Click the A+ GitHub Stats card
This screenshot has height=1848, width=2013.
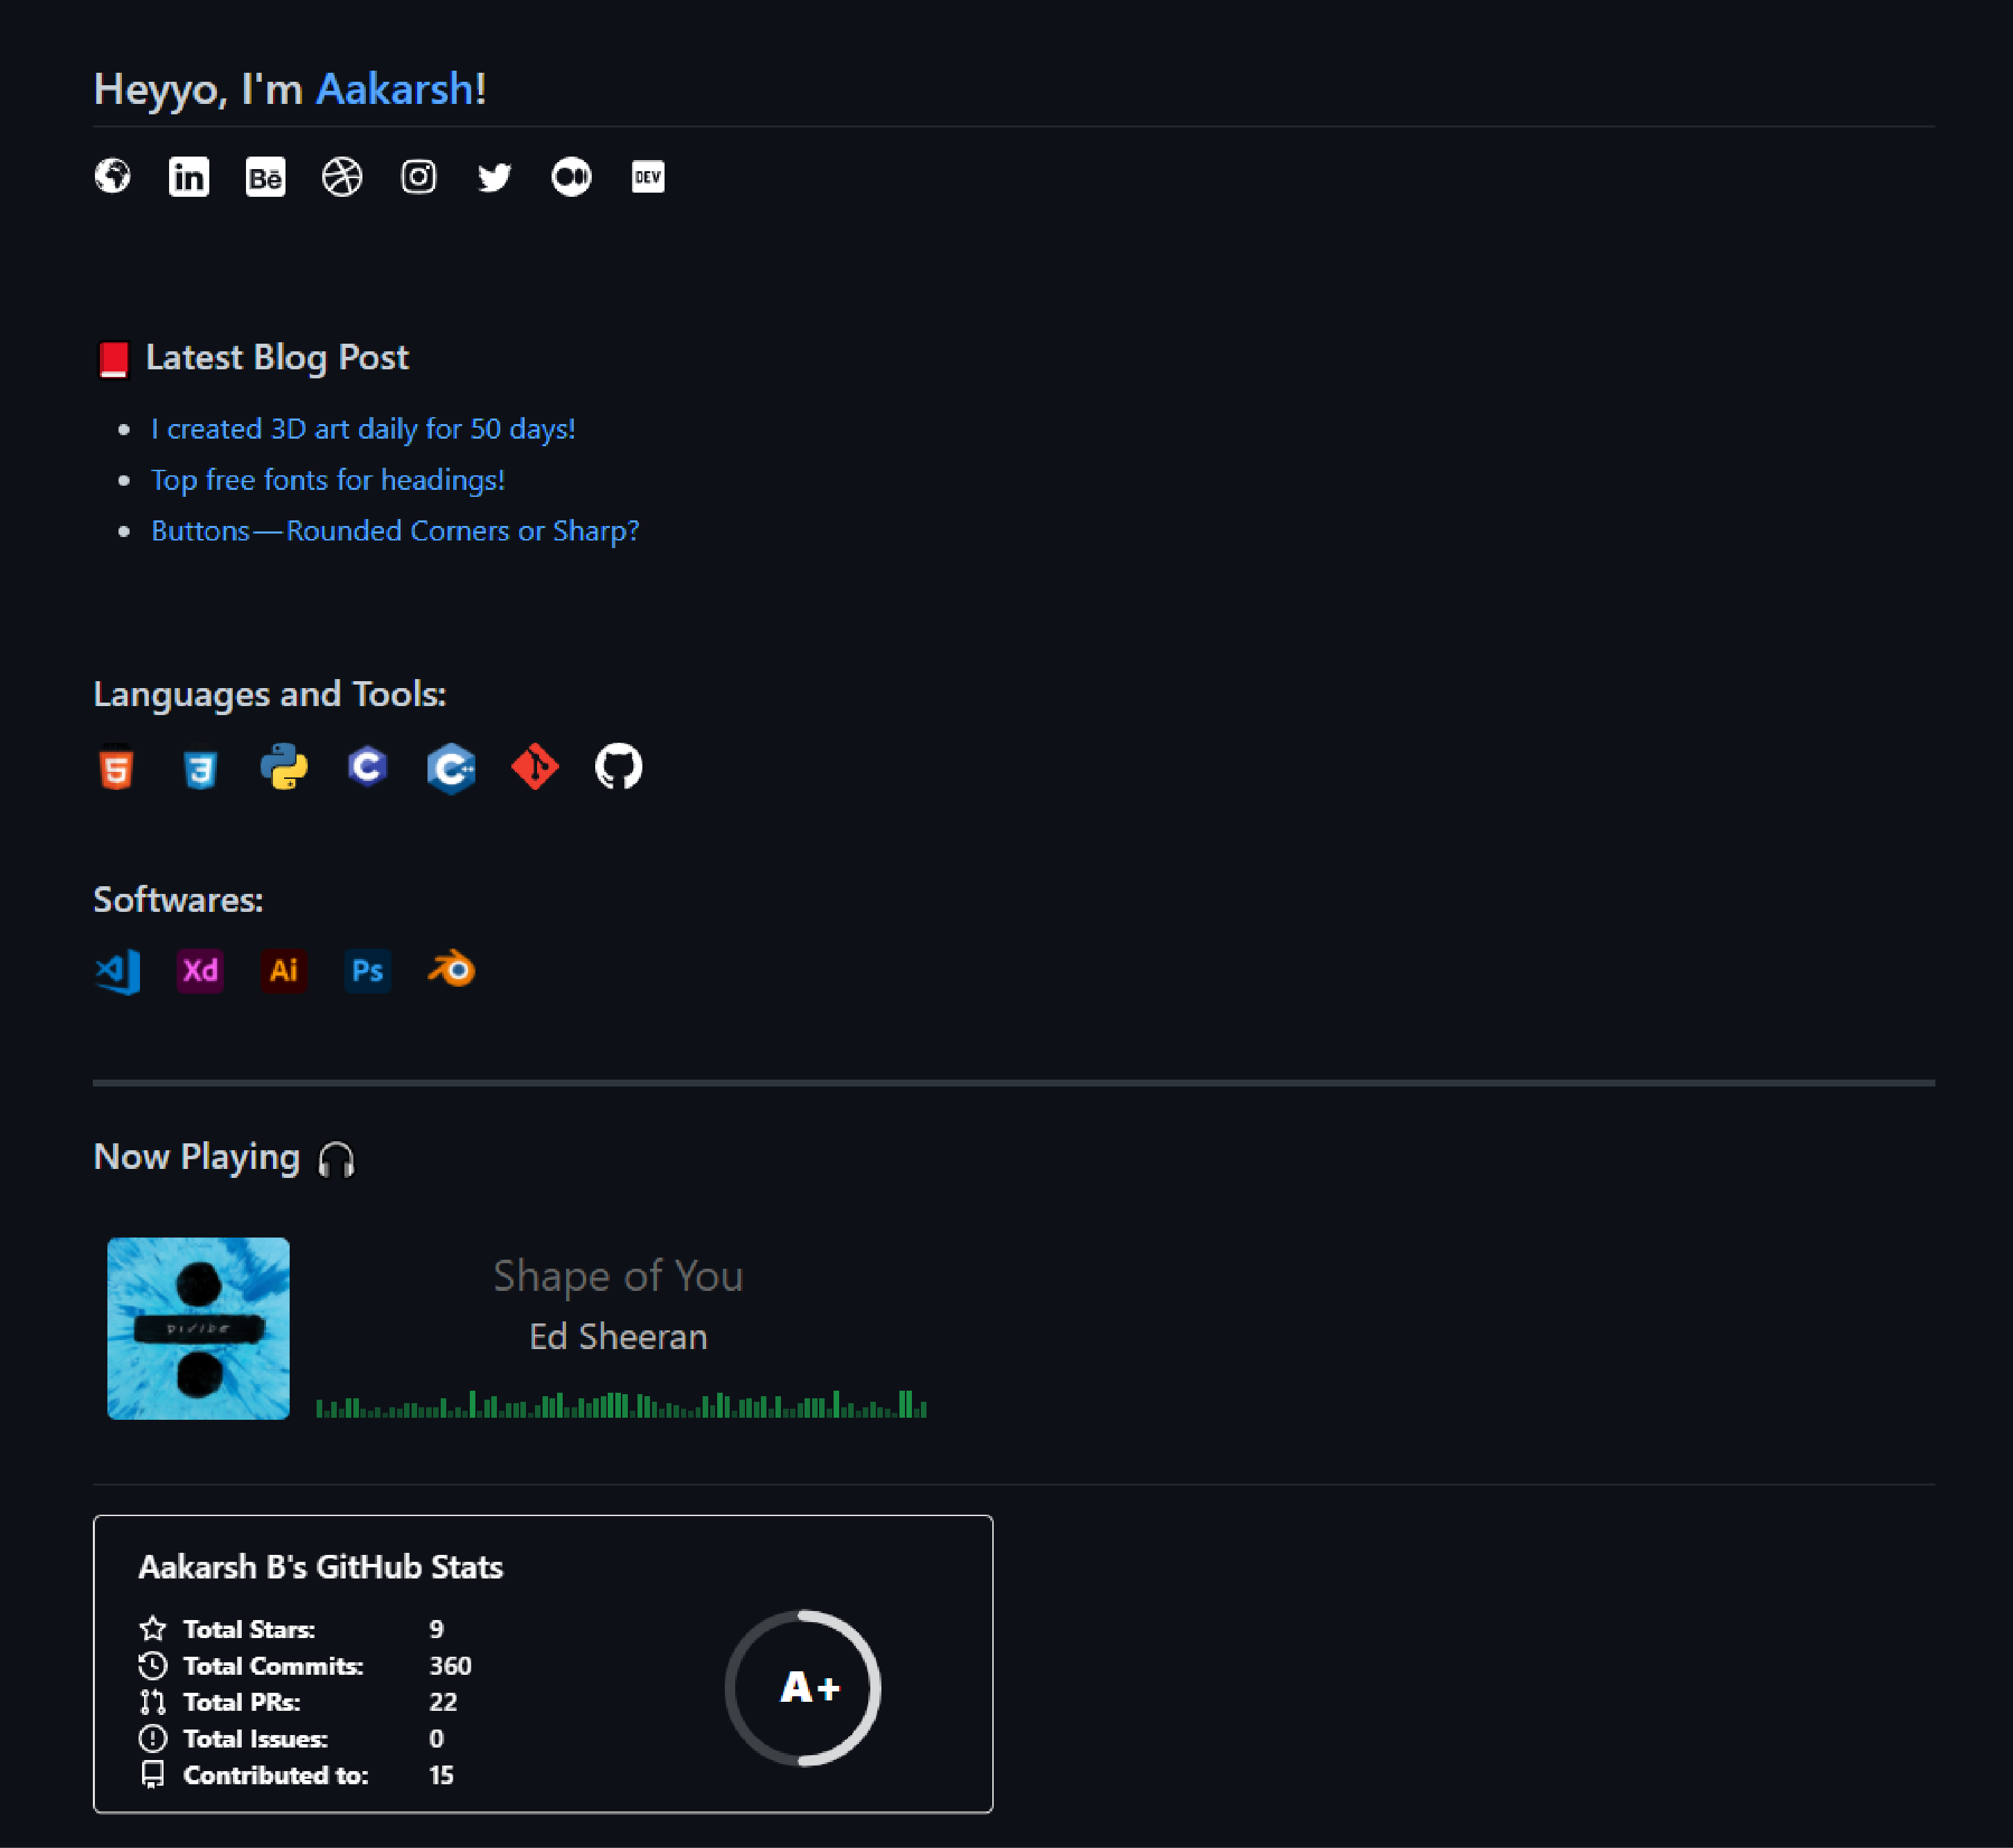(543, 1663)
